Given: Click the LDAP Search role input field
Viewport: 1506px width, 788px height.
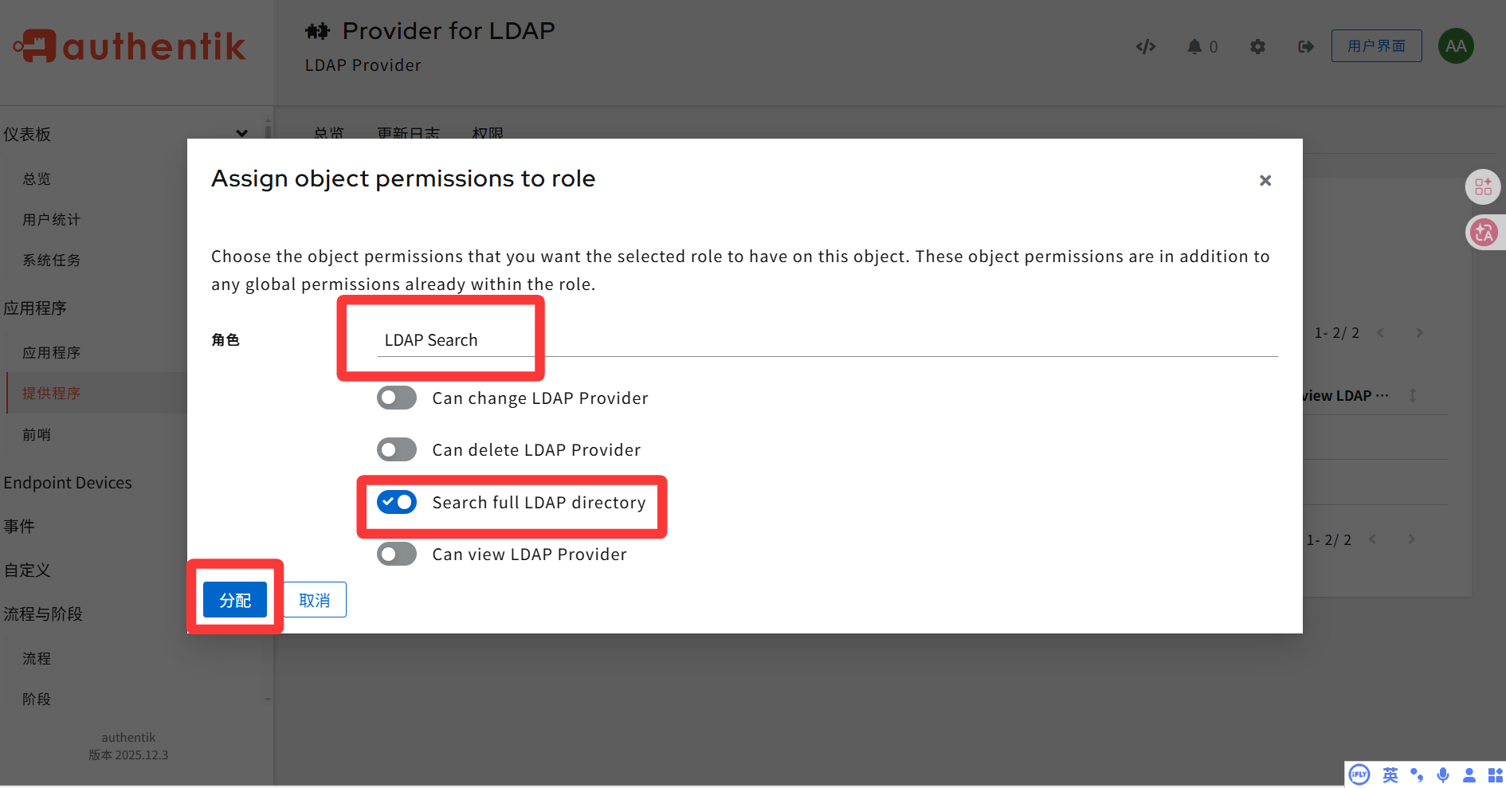Looking at the screenshot, I should (x=558, y=339).
